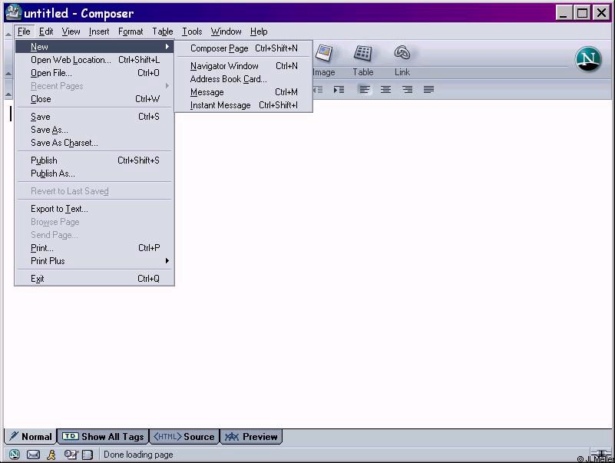Expand the Print Plus submenu
615x463 pixels.
click(x=94, y=261)
